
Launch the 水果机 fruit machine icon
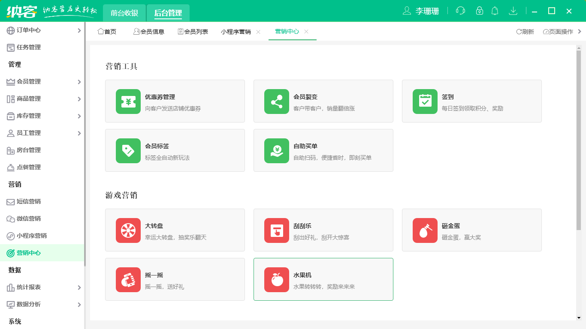[276, 279]
